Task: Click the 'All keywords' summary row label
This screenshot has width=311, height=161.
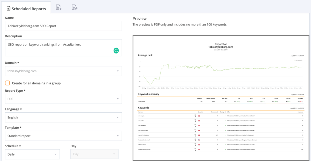Action: [142, 101]
